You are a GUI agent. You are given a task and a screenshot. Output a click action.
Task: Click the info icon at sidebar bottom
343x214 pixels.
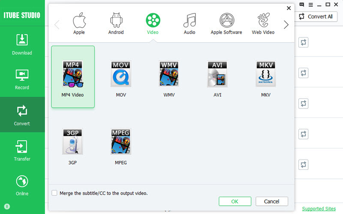(x=7, y=206)
